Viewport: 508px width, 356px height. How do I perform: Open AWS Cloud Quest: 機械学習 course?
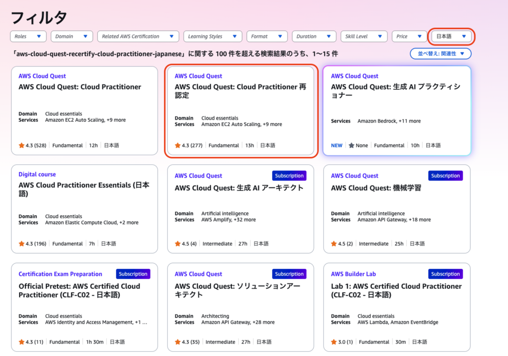(x=376, y=188)
